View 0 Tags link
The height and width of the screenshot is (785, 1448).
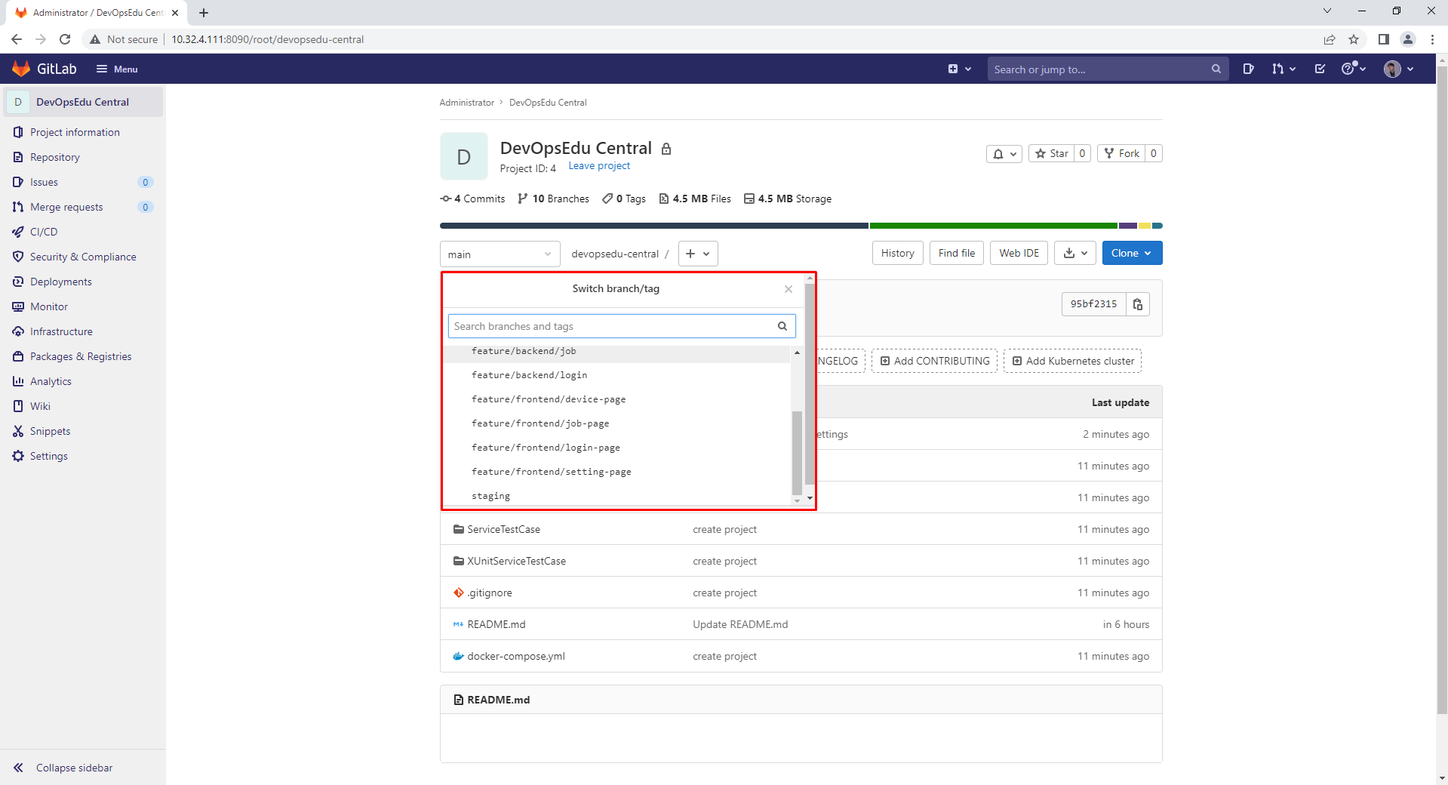624,199
